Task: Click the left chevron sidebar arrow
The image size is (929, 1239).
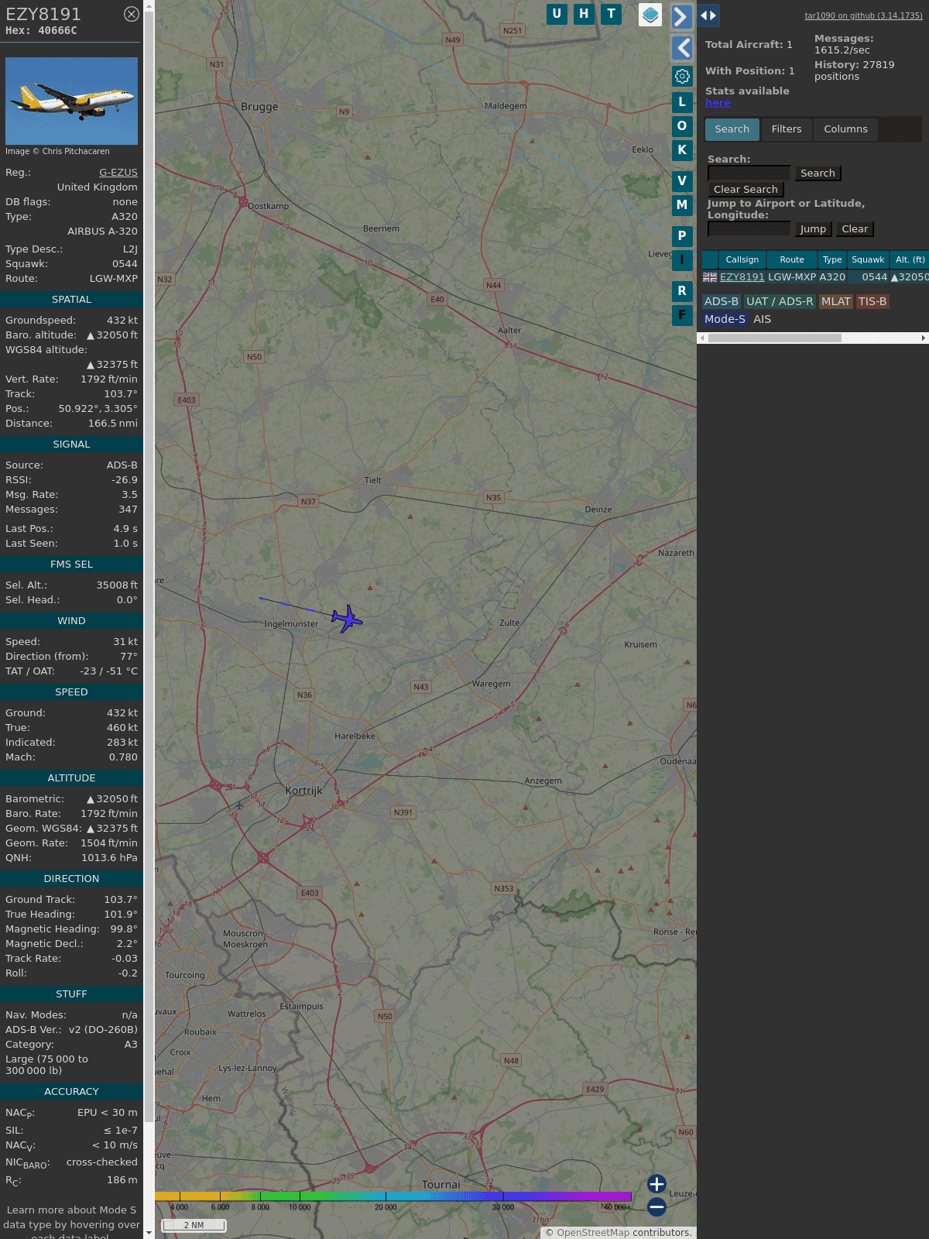Action: pyautogui.click(x=682, y=48)
